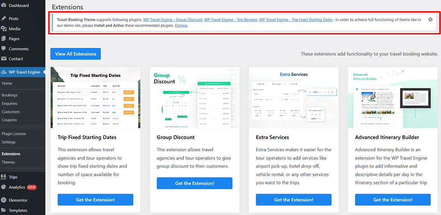Open the Bookings submenu item
Viewport: 441px width, 215px height.
click(x=9, y=95)
